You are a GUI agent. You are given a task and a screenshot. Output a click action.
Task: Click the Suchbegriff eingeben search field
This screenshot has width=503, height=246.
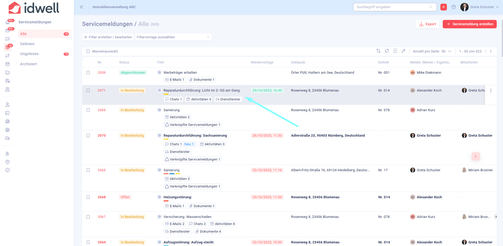pos(392,7)
